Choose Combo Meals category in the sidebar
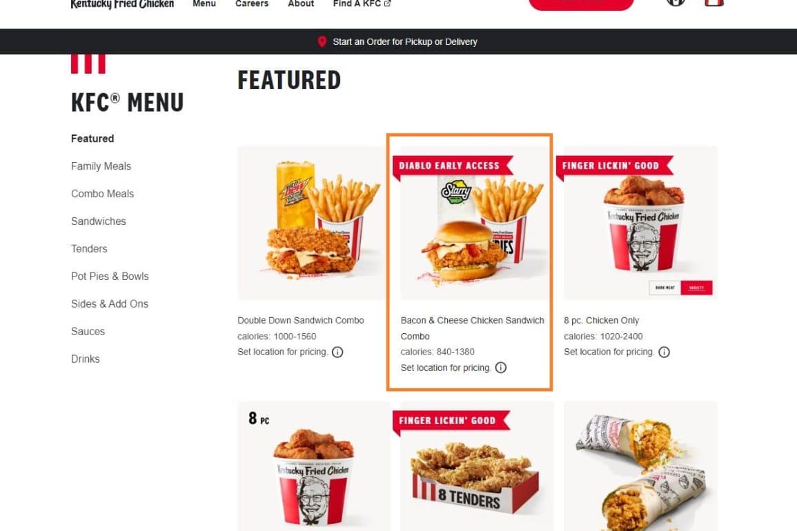Image resolution: width=797 pixels, height=531 pixels. (103, 194)
